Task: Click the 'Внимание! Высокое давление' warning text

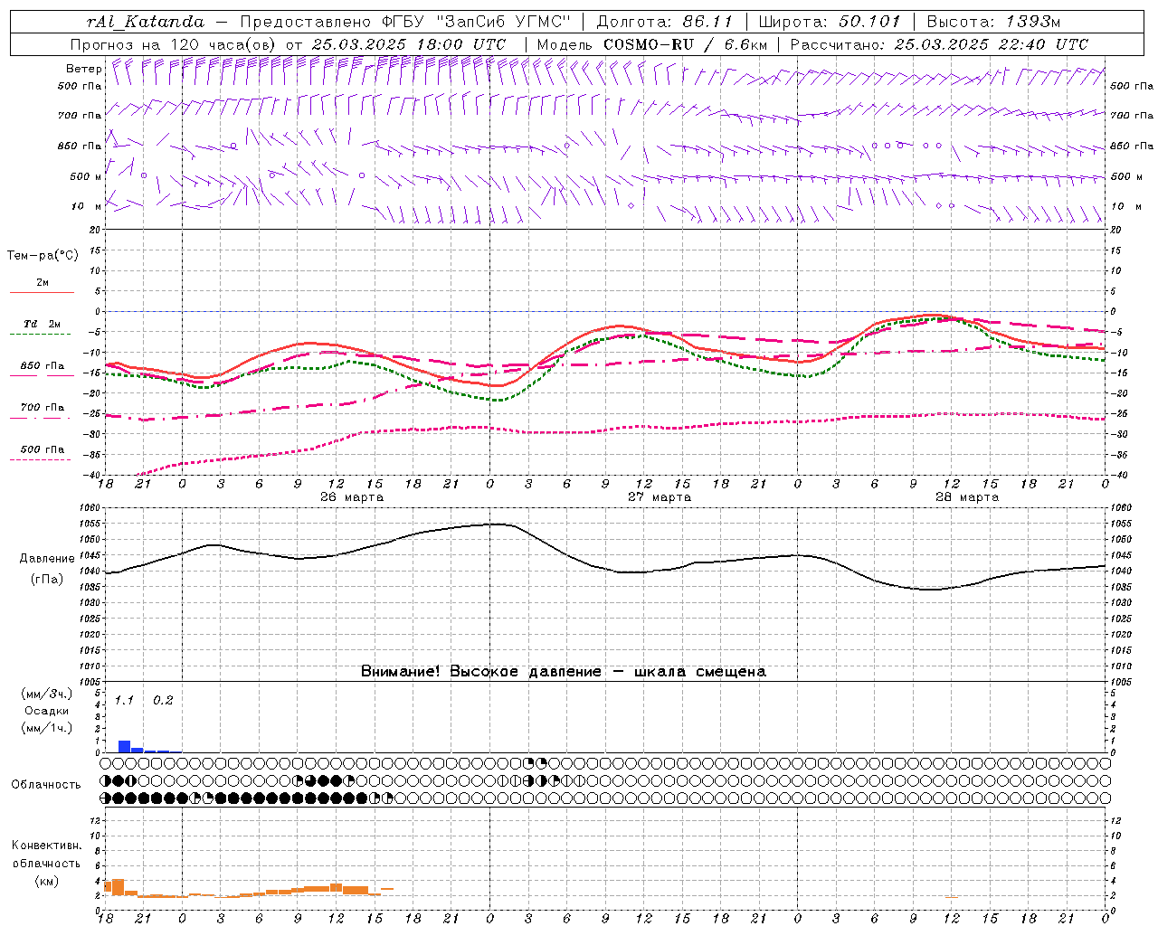Action: [481, 672]
